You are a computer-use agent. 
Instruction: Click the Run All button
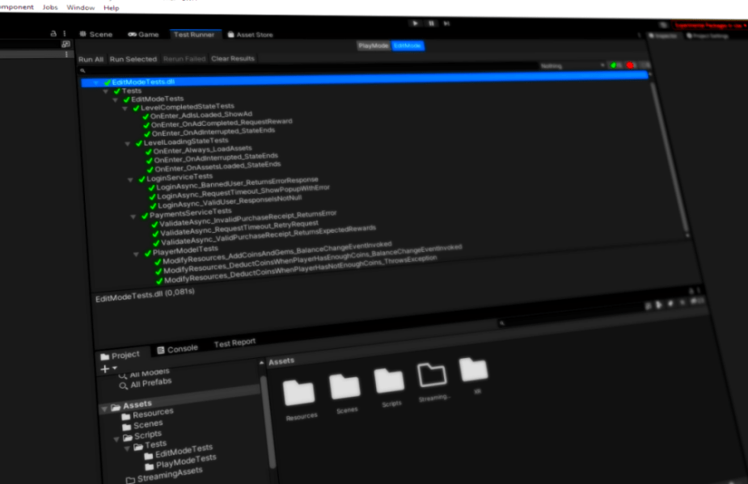tap(91, 59)
